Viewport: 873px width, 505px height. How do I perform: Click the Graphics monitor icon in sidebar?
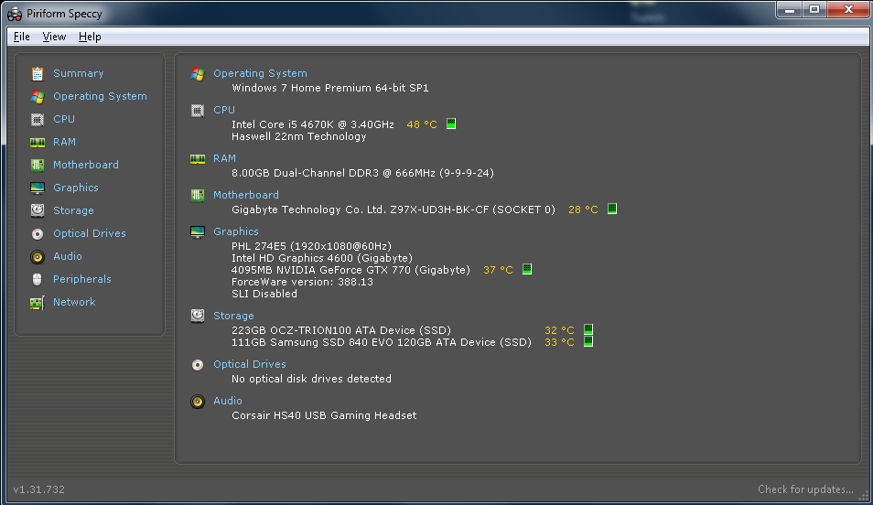38,188
